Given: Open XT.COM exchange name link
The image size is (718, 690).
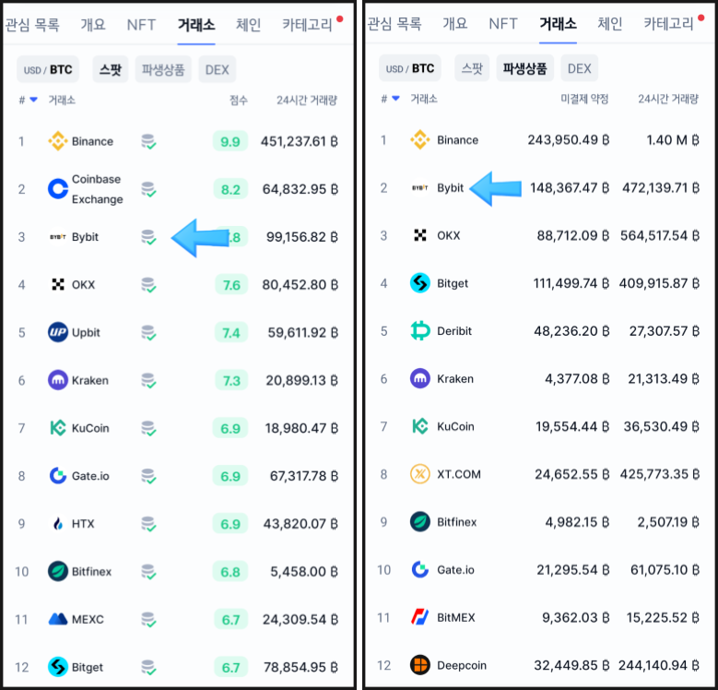Looking at the screenshot, I should 459,474.
